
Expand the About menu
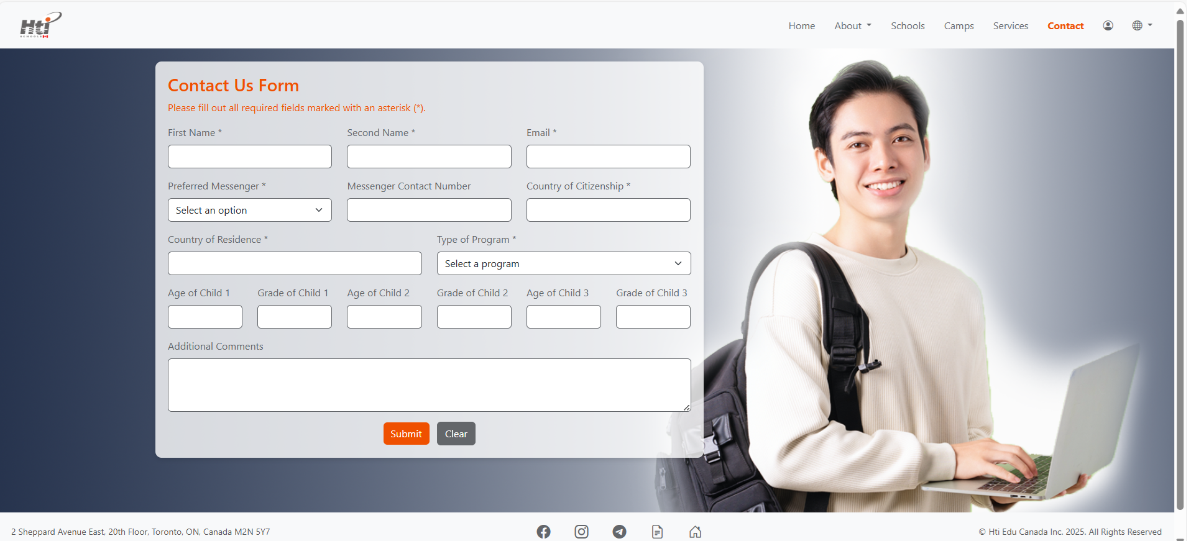pos(852,25)
